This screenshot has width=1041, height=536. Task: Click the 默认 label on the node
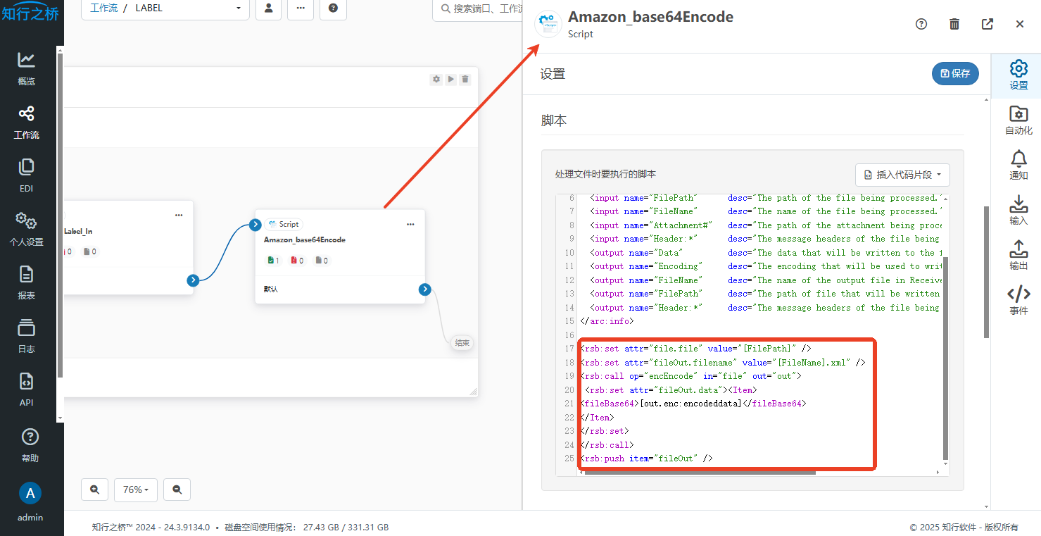(270, 289)
